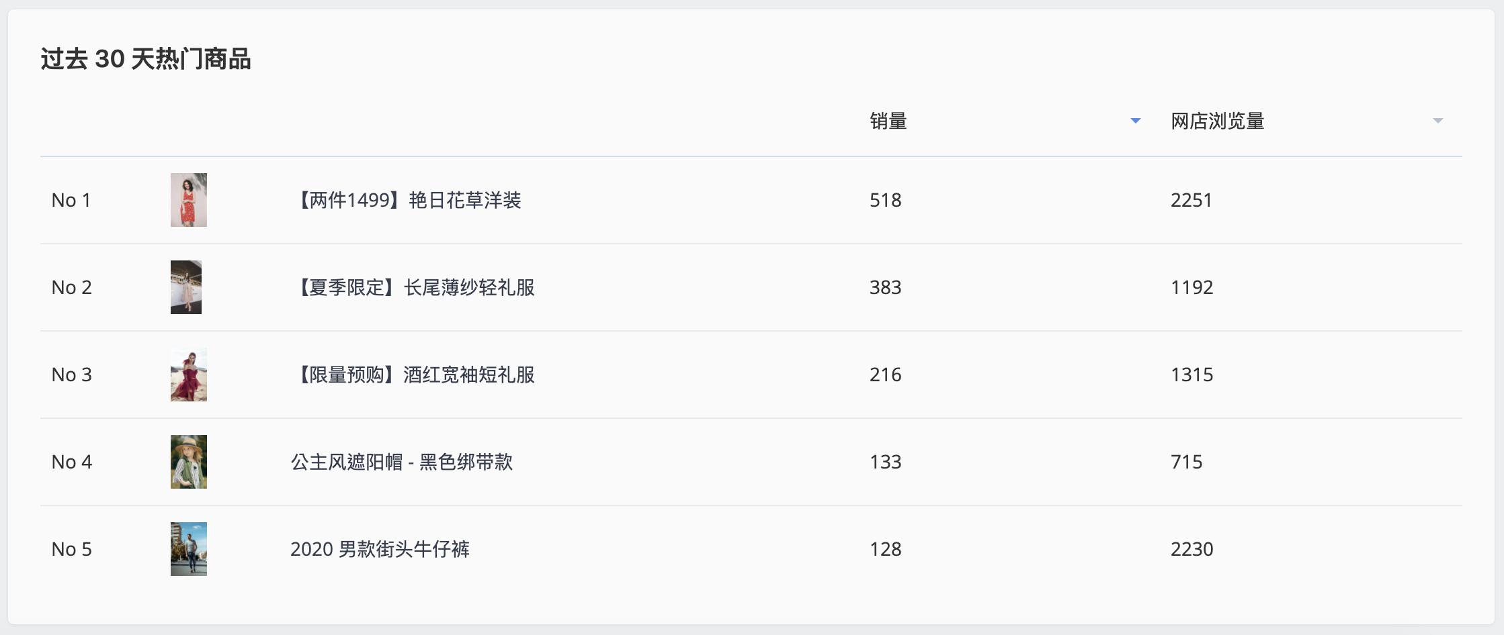Click the 网店浏览量 column header
The height and width of the screenshot is (635, 1504).
tap(1218, 121)
